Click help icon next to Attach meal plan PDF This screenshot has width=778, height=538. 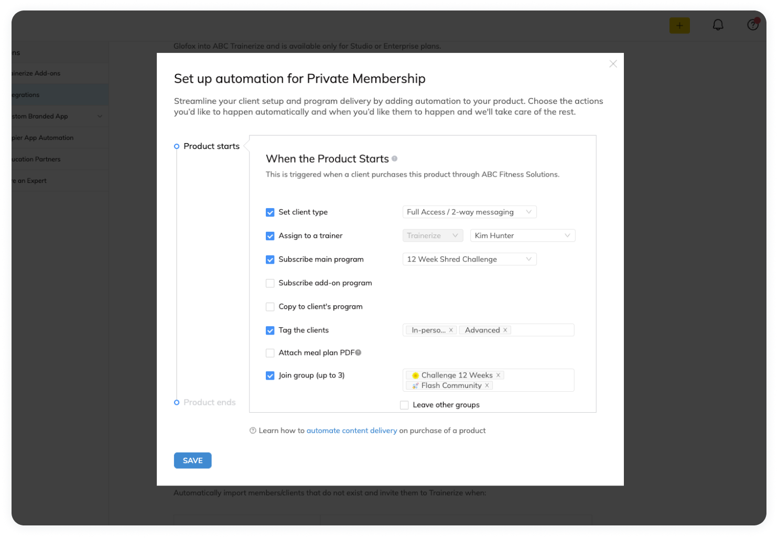coord(358,353)
